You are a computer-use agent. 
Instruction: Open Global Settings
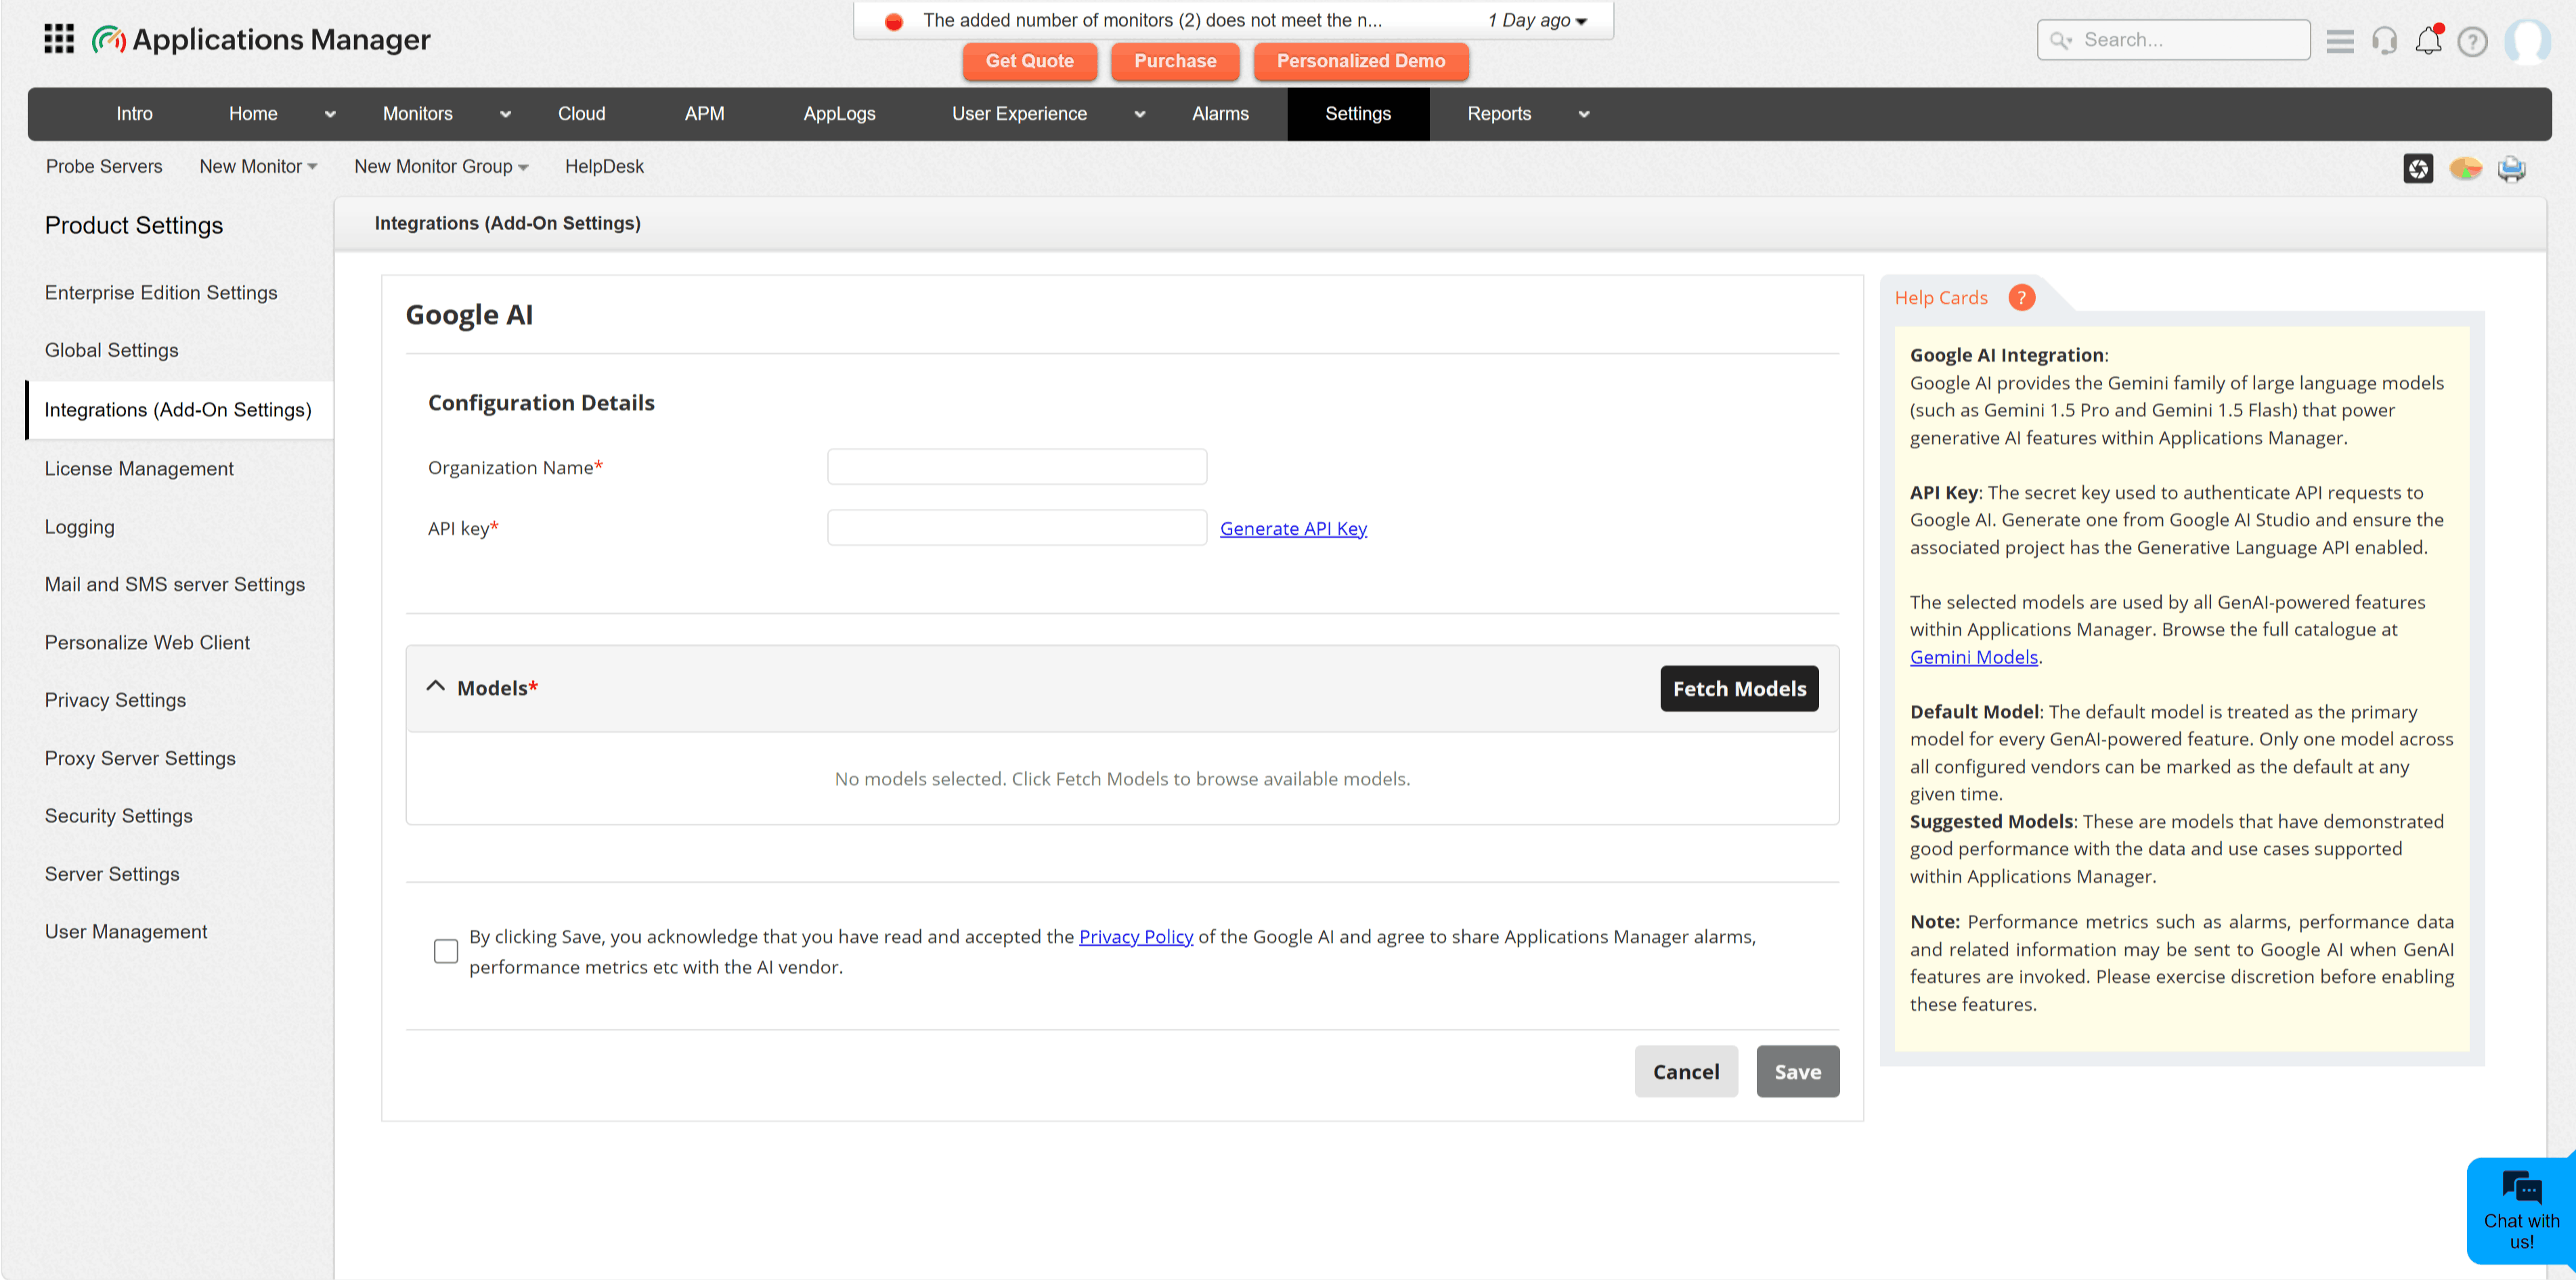[x=112, y=350]
